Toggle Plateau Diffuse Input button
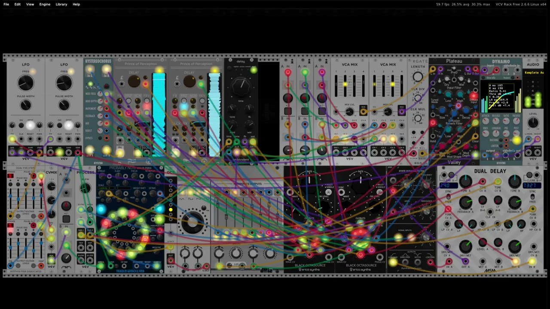 point(474,95)
